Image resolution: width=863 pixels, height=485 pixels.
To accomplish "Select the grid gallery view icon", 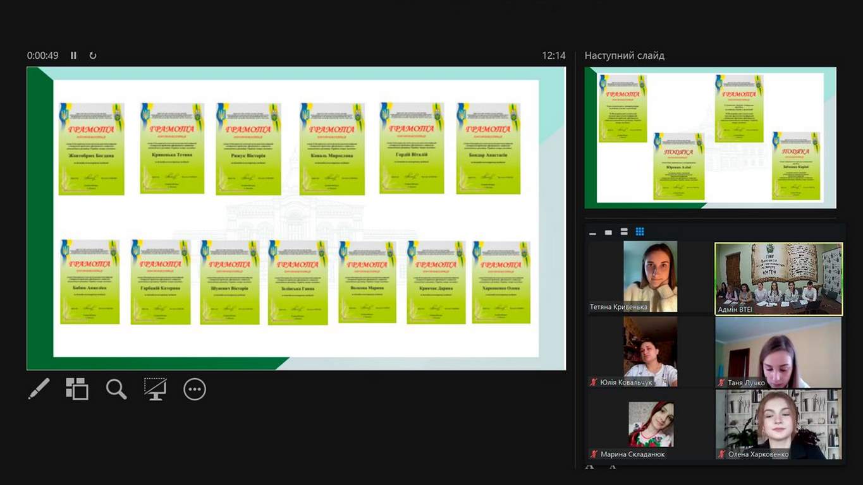I will point(640,232).
